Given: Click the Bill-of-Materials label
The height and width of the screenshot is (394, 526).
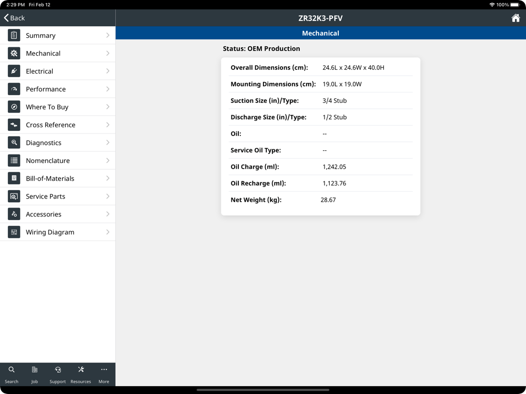Looking at the screenshot, I should tap(50, 178).
